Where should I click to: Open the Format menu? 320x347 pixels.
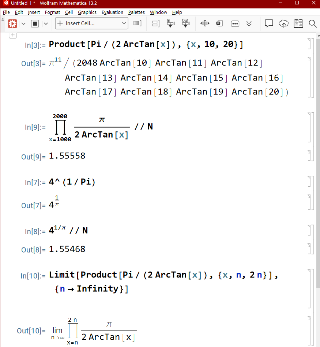(52, 12)
